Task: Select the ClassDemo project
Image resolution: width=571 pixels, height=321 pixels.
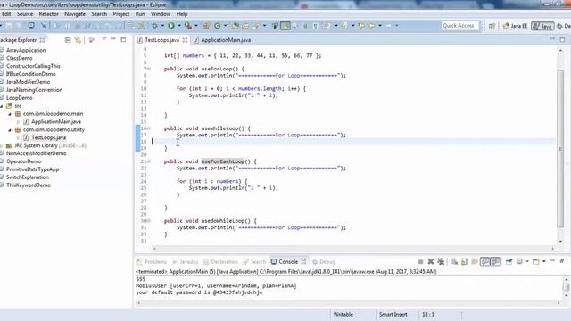Action: [20, 58]
